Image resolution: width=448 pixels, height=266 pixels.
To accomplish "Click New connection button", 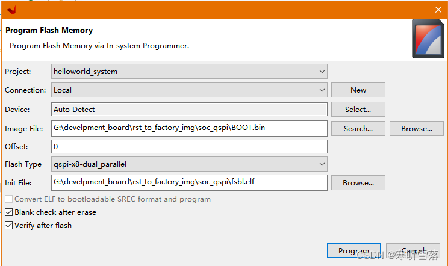I will [358, 90].
